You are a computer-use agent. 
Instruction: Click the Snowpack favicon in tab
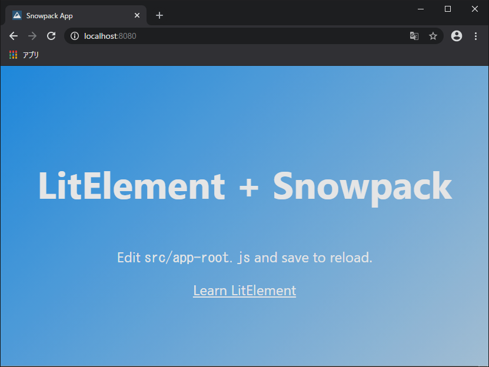point(17,15)
